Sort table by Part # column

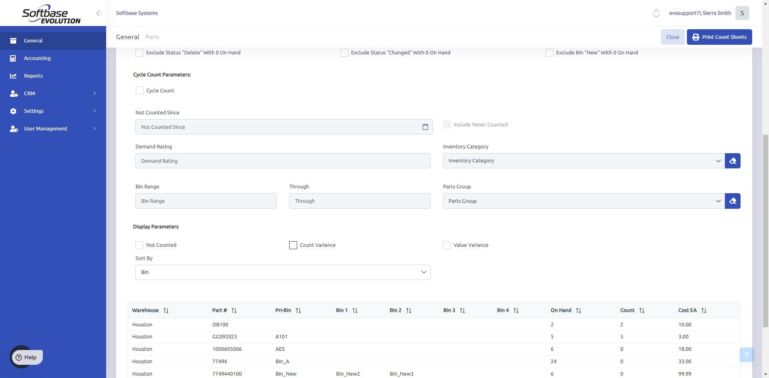[234, 310]
